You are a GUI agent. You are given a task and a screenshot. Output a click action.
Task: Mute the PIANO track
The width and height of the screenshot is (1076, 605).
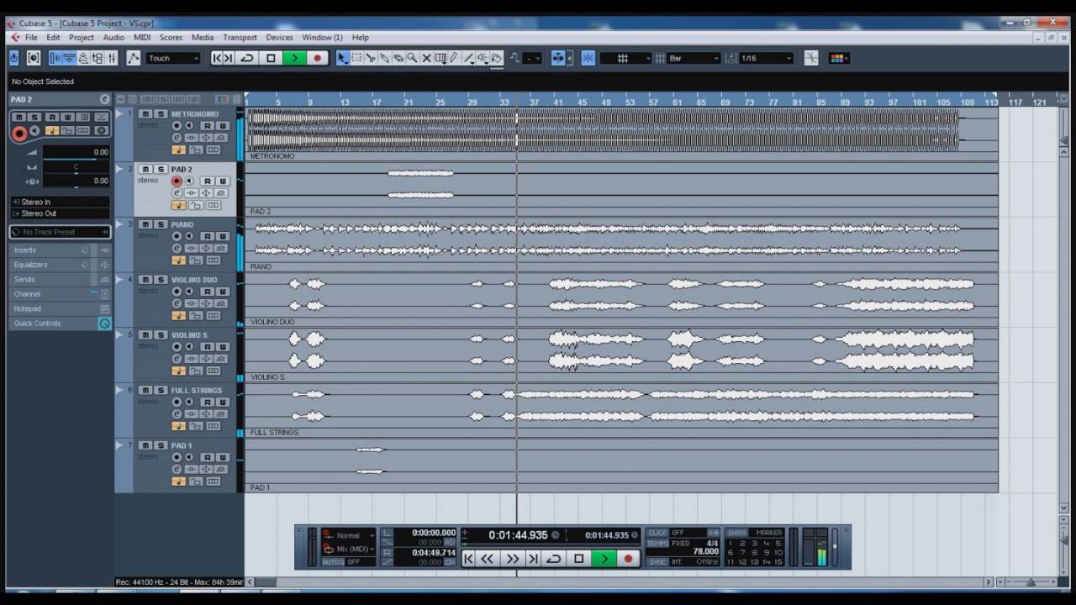coord(145,224)
